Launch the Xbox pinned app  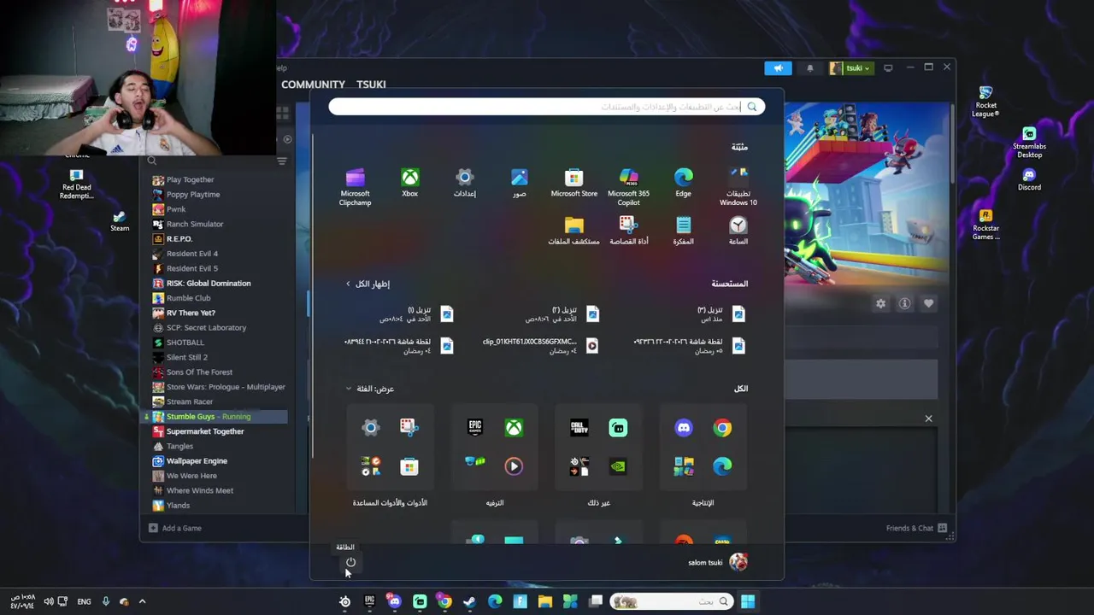click(410, 183)
